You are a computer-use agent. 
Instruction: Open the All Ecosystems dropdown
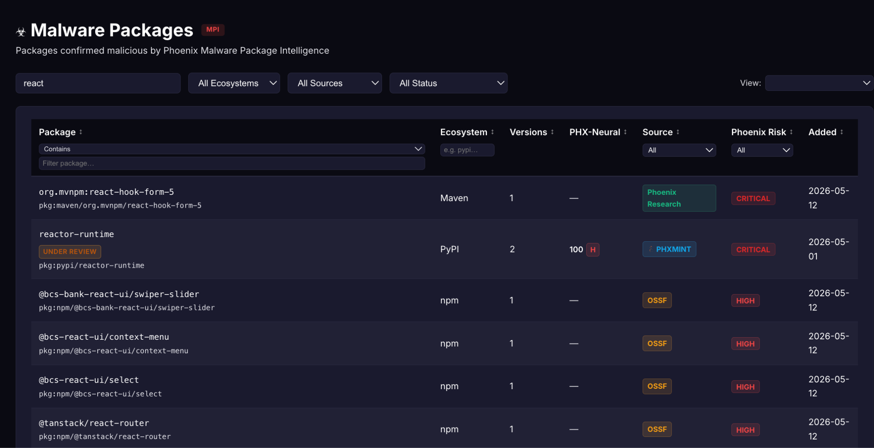(234, 83)
